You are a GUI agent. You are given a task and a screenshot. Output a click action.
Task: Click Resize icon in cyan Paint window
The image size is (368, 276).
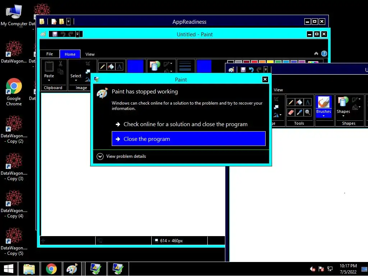click(88, 72)
